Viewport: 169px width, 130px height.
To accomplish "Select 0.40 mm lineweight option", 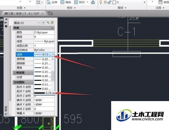I will click(x=43, y=76).
